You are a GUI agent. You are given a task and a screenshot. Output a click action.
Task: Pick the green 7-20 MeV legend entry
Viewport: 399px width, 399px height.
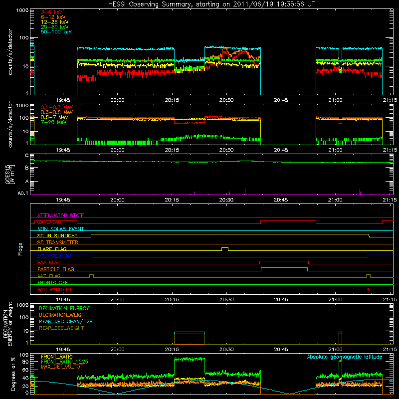tap(53, 122)
